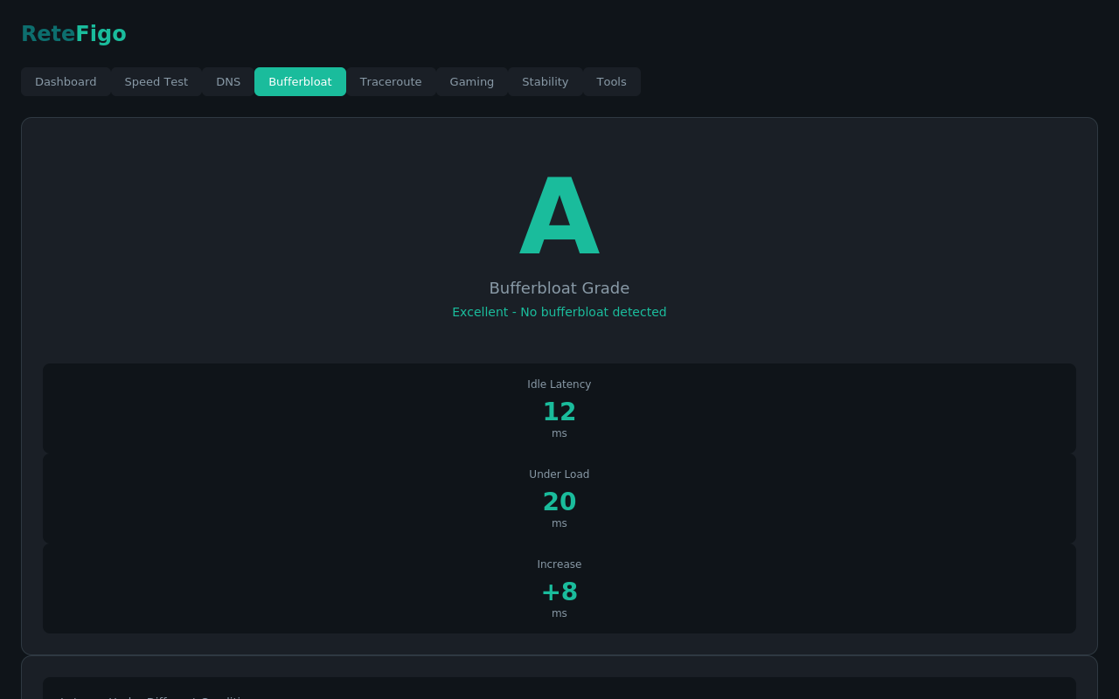Click the 12 ms idle latency value
The height and width of the screenshot is (699, 1119).
(x=559, y=411)
